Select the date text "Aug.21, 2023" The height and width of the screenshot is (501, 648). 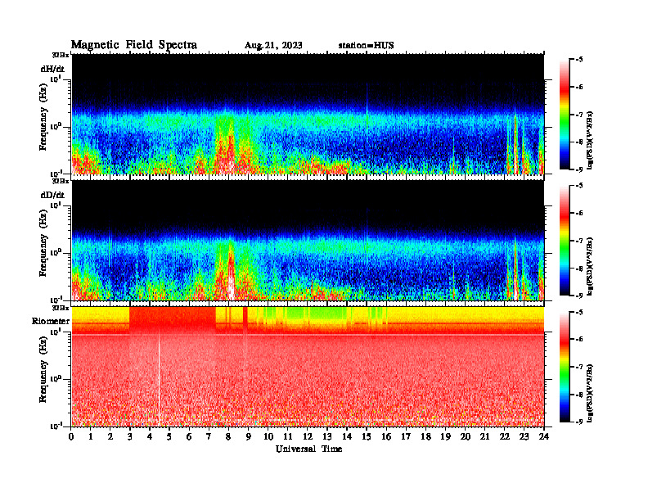tap(273, 46)
